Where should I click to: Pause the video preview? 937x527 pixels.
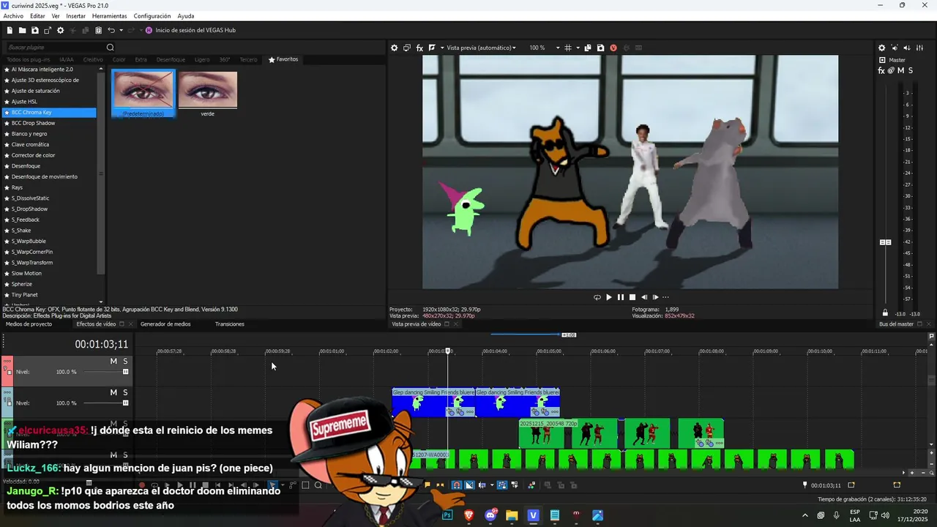[620, 297]
